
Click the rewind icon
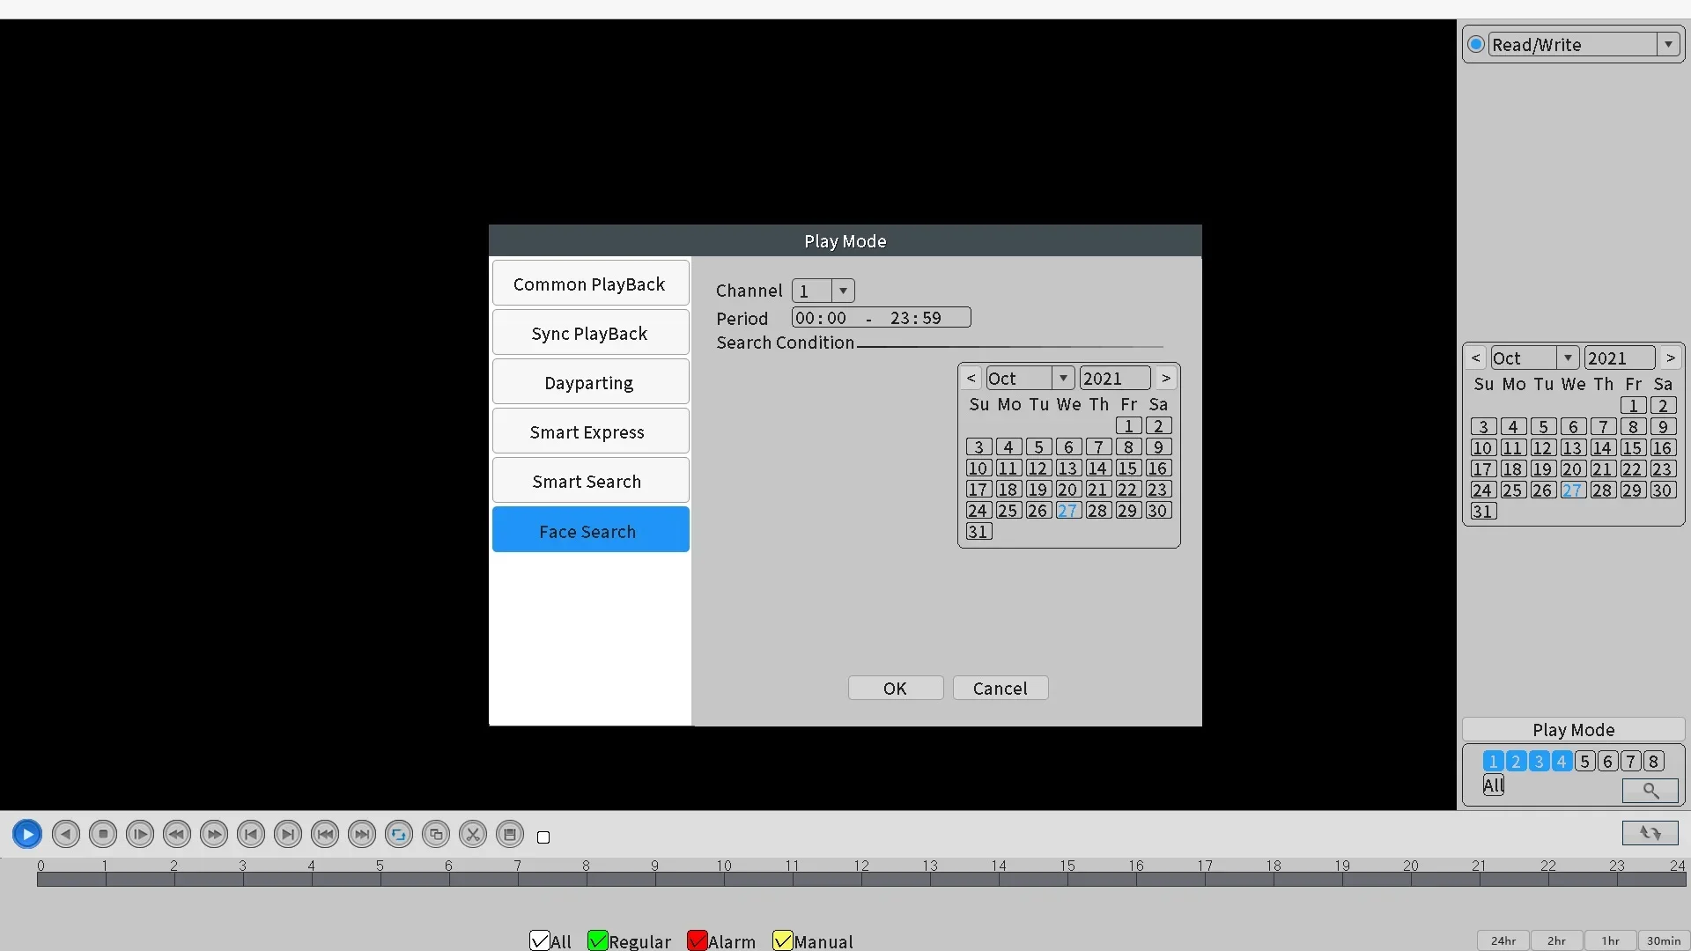pos(177,834)
